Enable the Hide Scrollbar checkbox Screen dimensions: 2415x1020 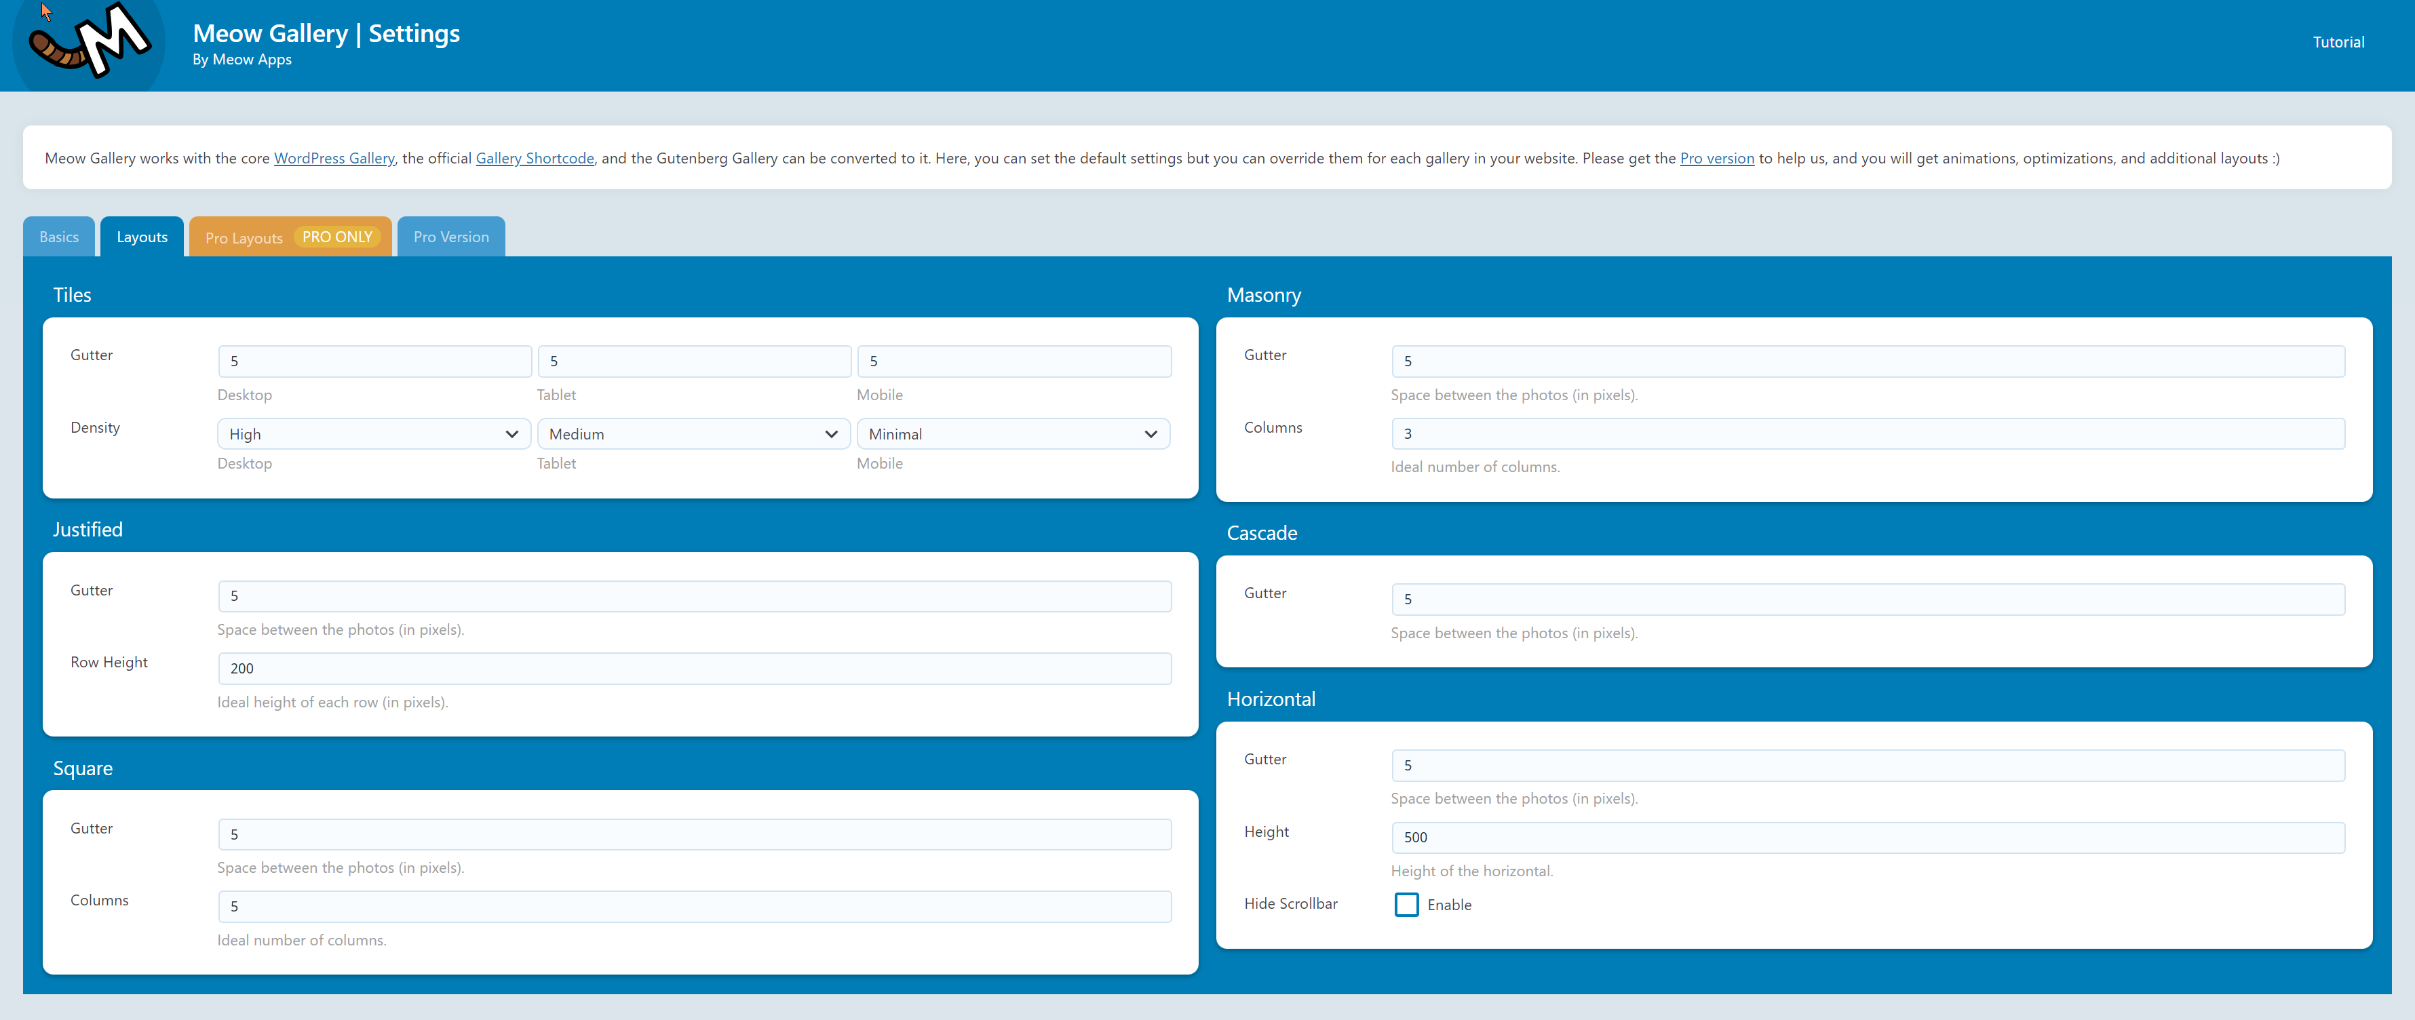1406,905
